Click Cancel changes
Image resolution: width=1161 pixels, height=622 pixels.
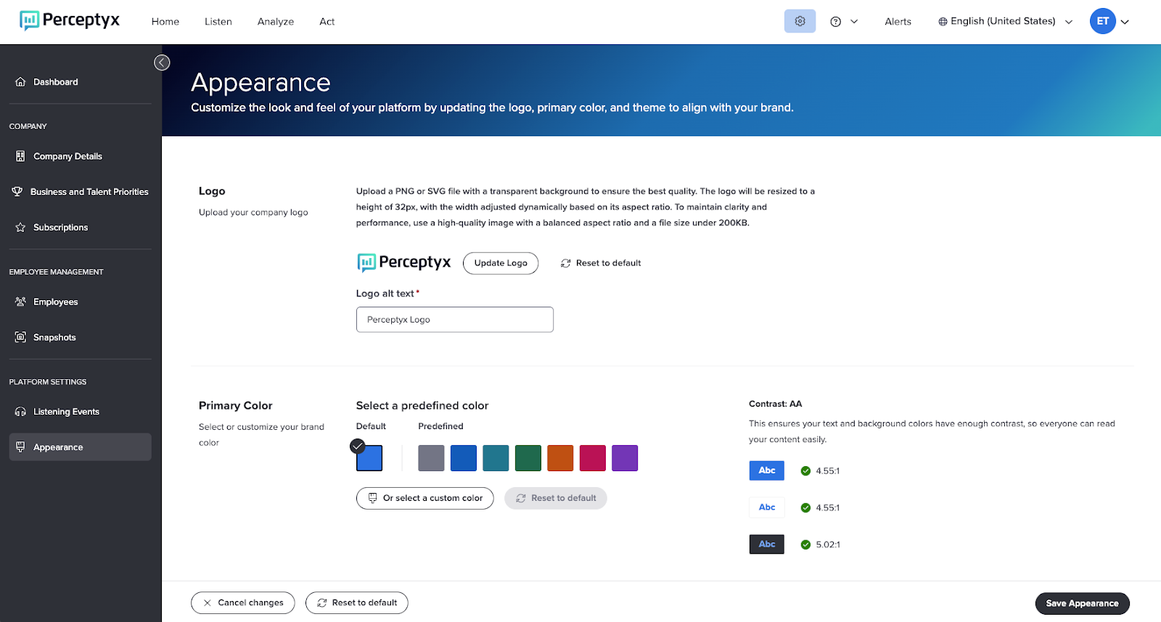pyautogui.click(x=243, y=603)
